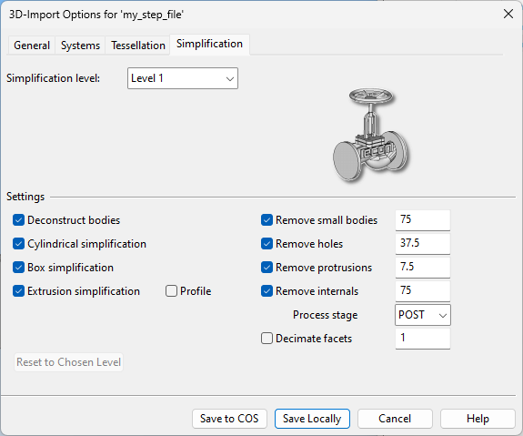Switch to the General tab

pos(32,46)
